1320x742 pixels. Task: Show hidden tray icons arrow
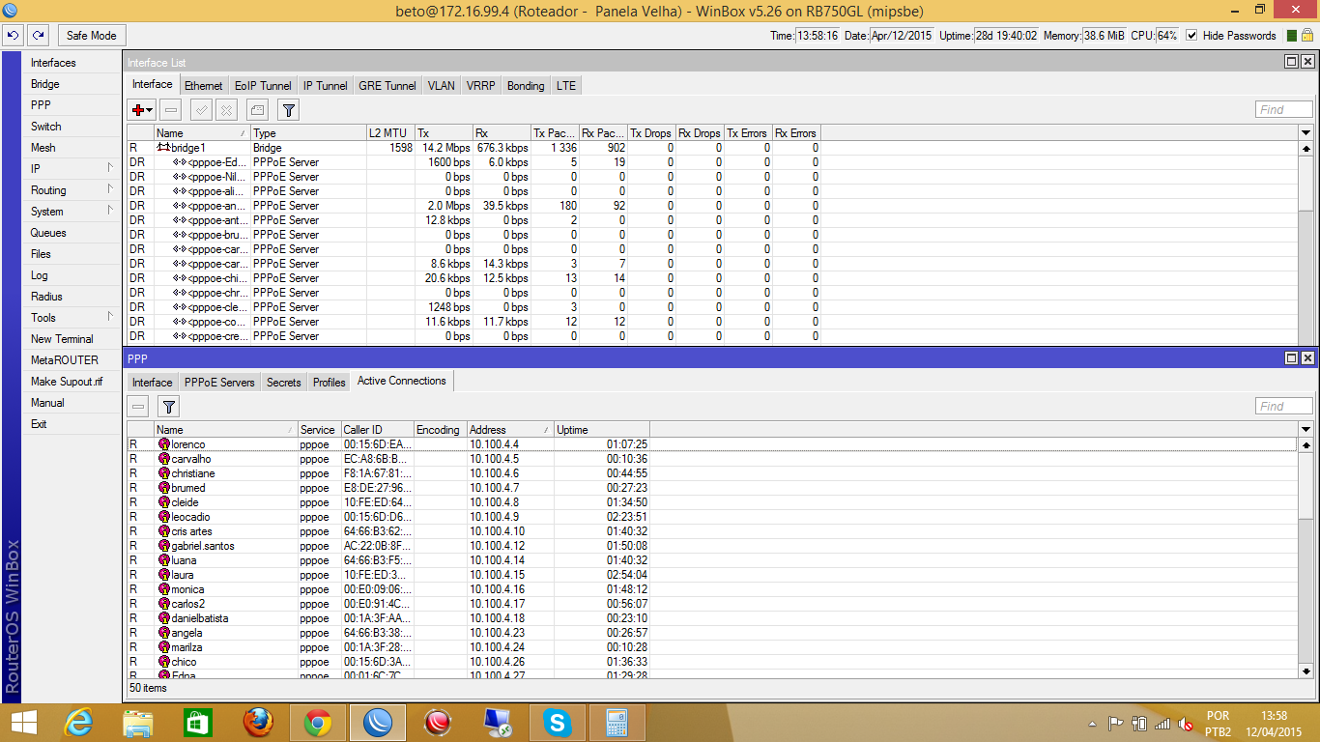coord(1092,724)
